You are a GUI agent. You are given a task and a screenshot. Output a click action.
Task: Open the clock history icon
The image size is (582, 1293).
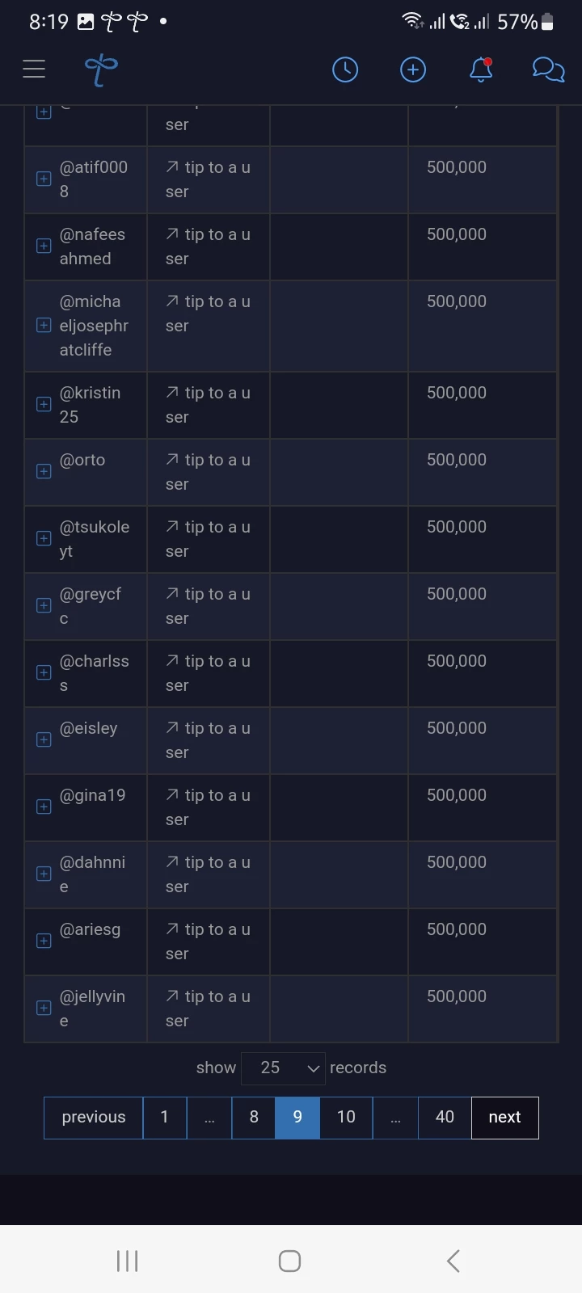click(345, 70)
